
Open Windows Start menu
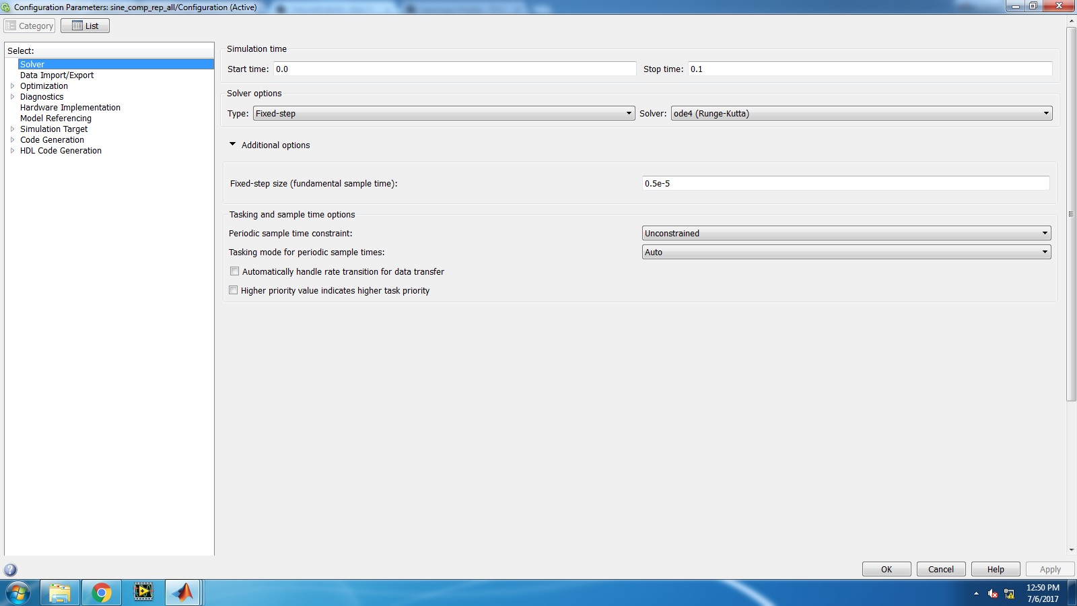click(18, 593)
